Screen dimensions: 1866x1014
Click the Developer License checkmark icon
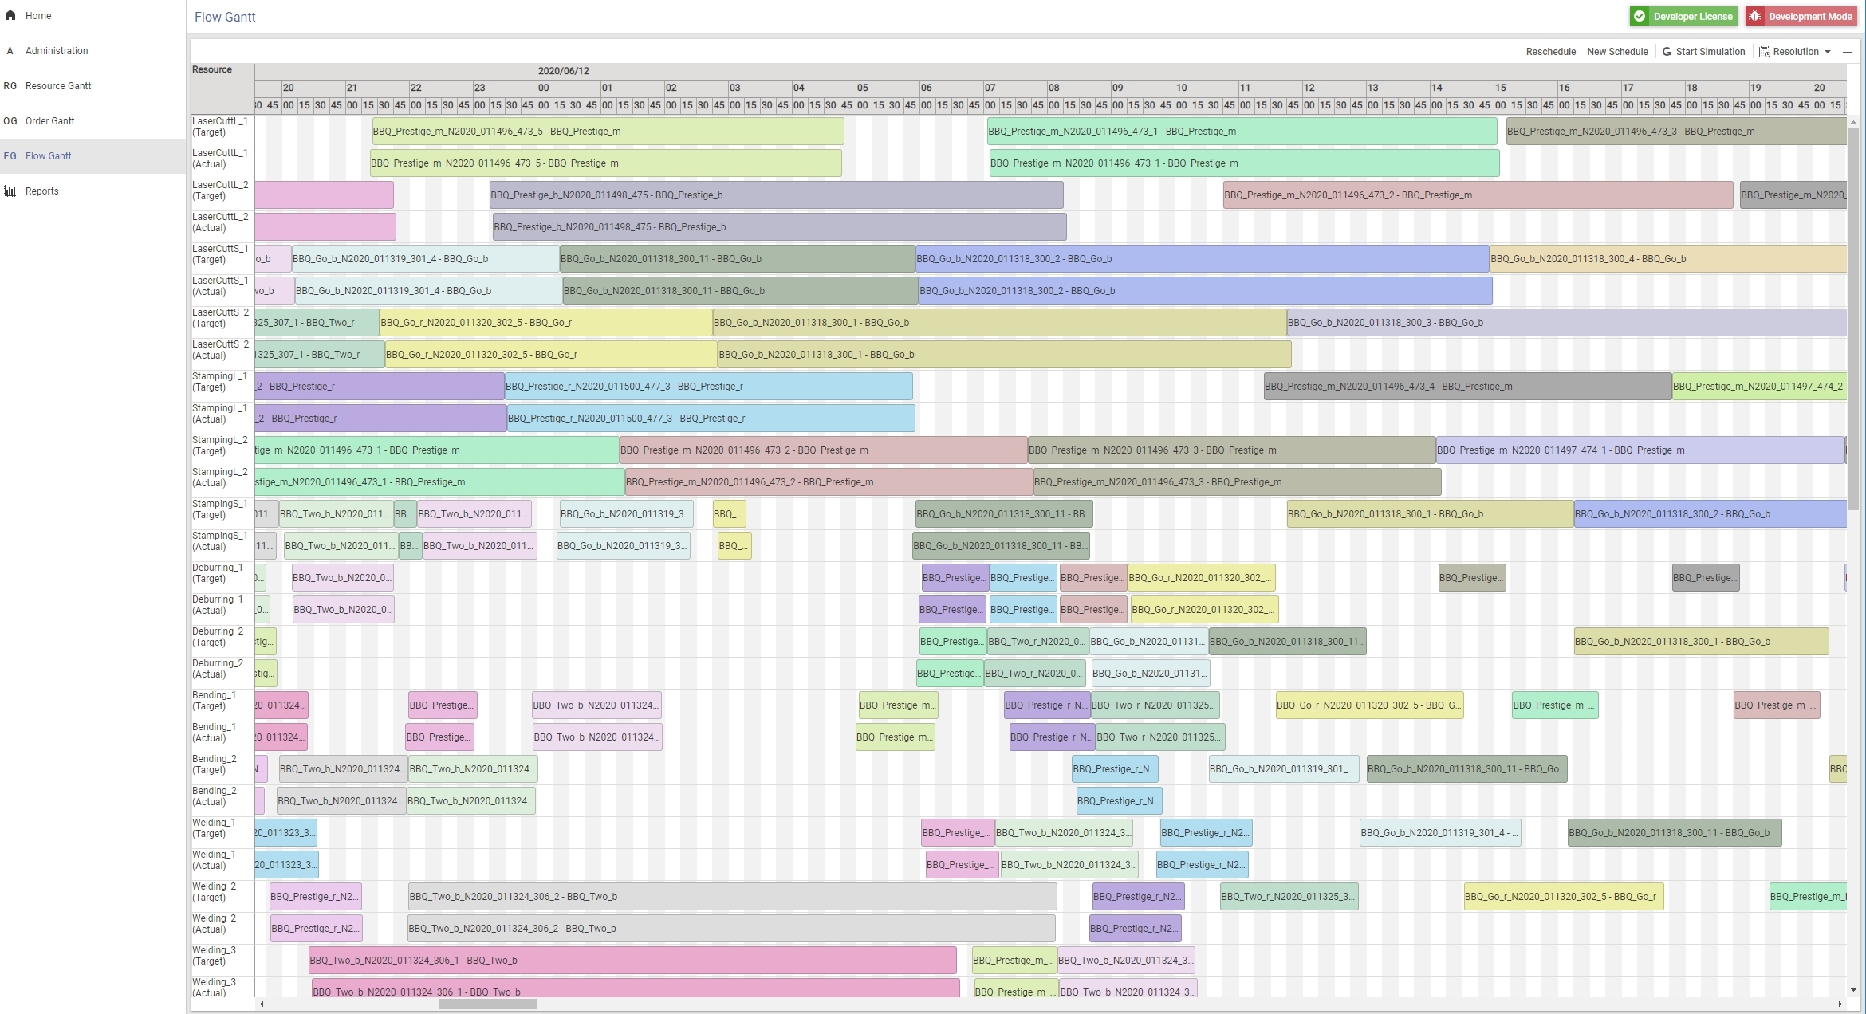(1640, 16)
